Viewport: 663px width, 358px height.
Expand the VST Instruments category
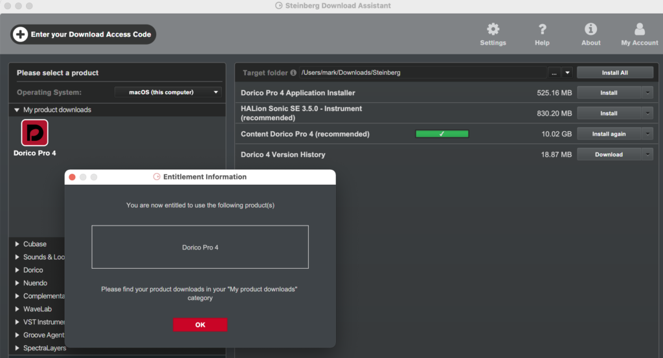[x=17, y=322]
